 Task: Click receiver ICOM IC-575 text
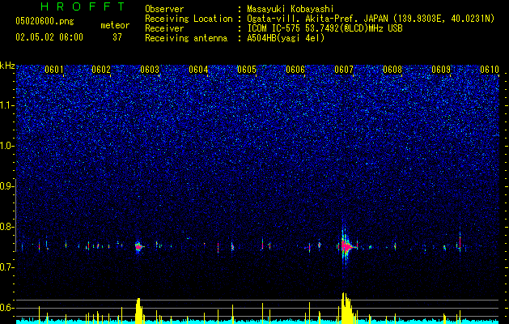pyautogui.click(x=324, y=28)
